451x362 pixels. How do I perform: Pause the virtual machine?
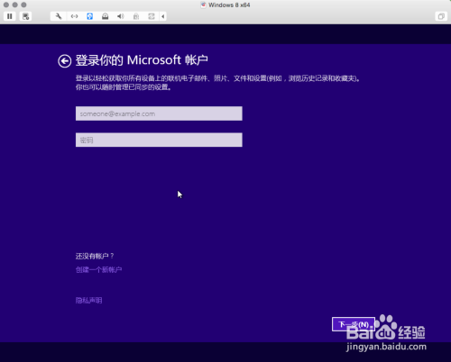point(10,16)
